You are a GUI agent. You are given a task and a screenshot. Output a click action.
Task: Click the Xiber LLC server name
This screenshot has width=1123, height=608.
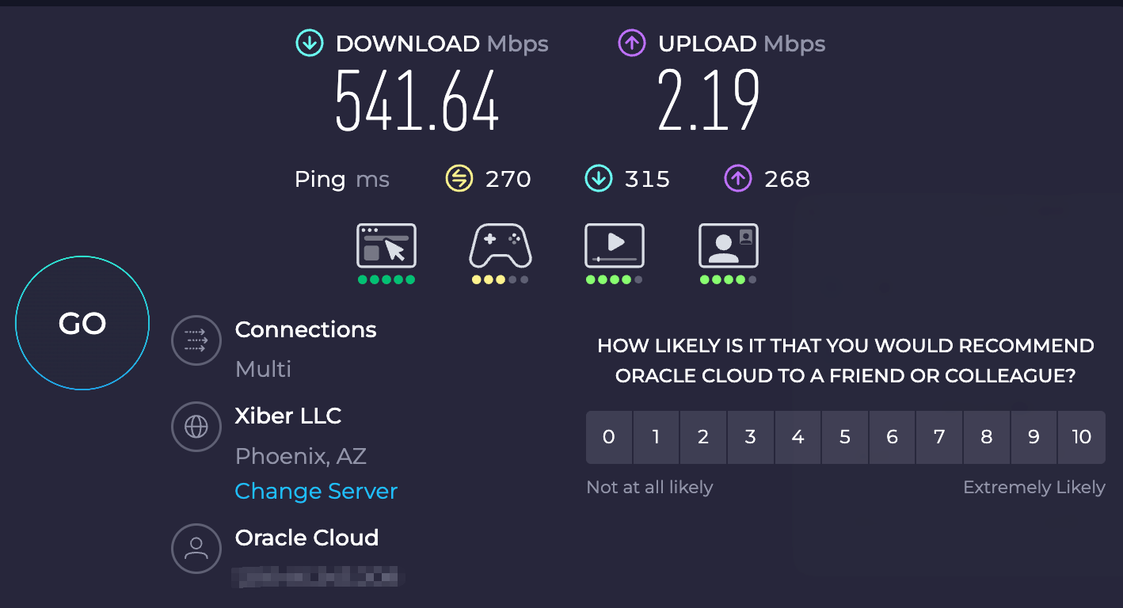[288, 416]
